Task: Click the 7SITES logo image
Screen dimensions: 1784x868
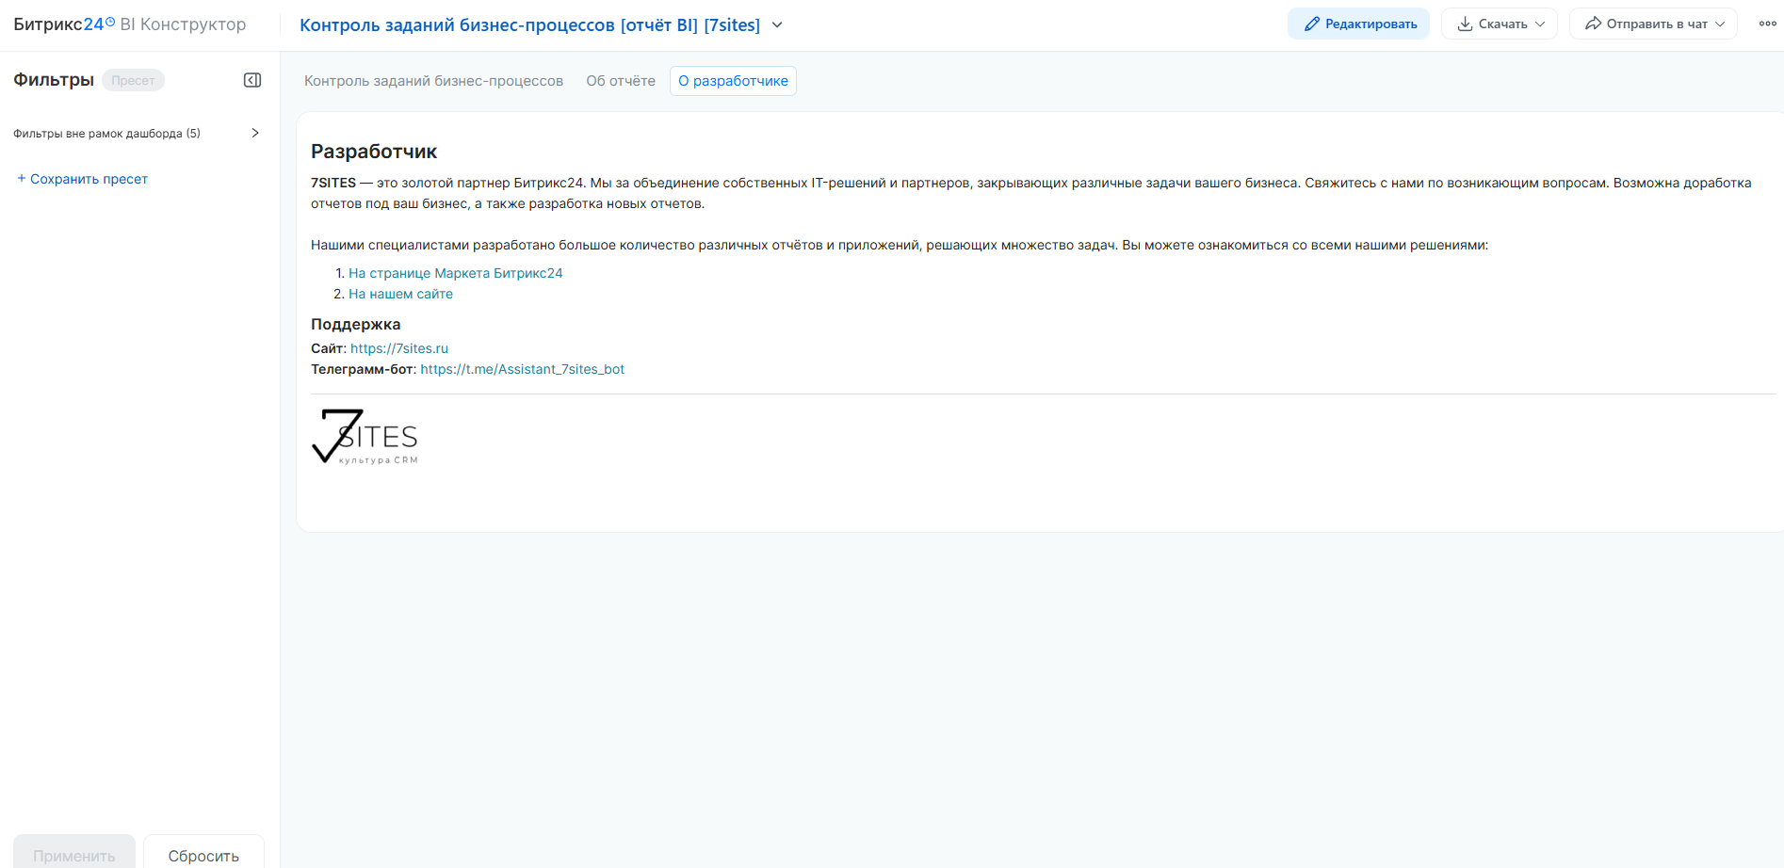Action: tap(365, 437)
